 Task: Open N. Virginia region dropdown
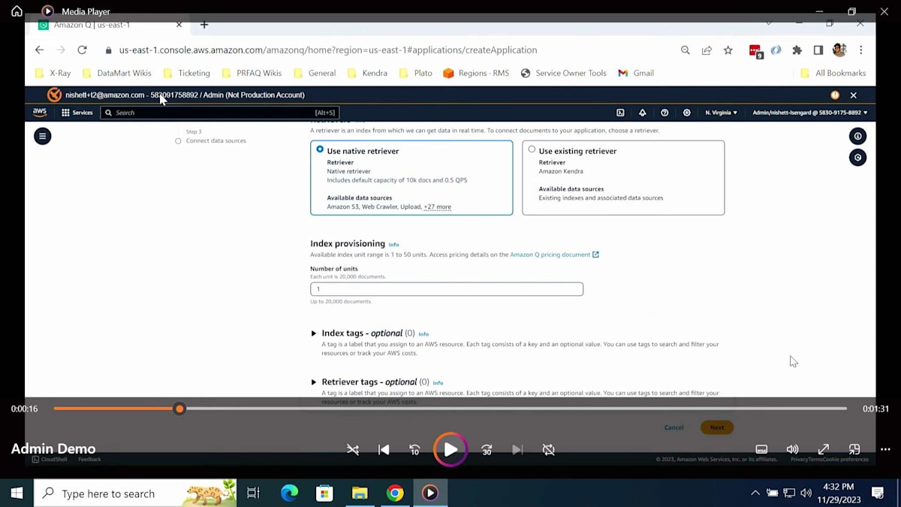721,113
